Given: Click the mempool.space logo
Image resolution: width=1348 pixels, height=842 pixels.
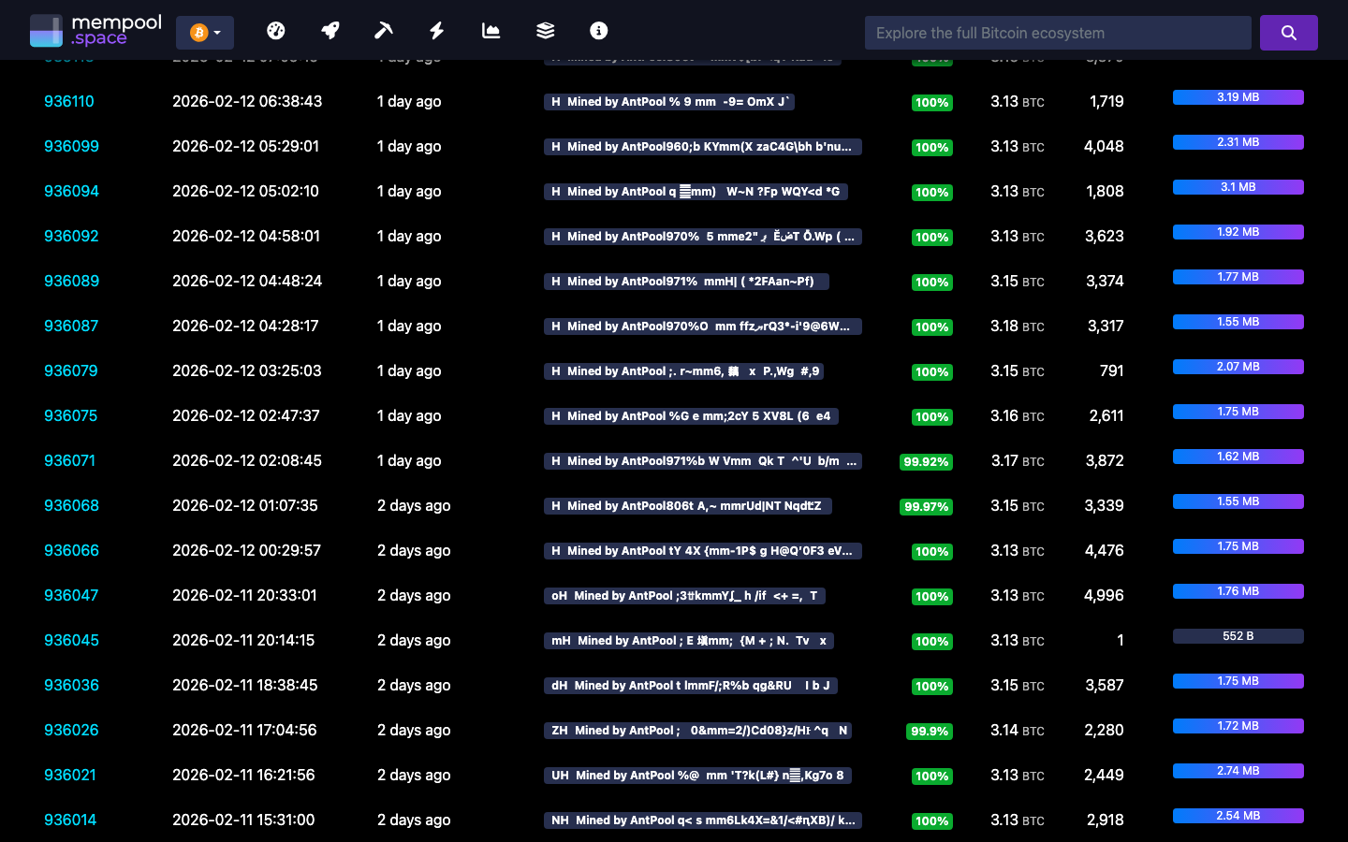Looking at the screenshot, I should pos(96,29).
